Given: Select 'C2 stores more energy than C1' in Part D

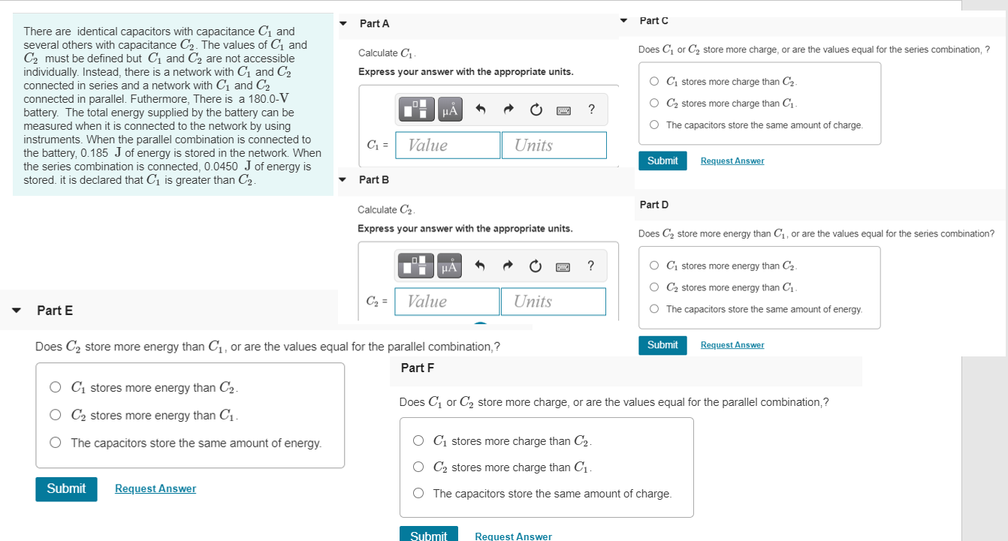Looking at the screenshot, I should pos(654,287).
